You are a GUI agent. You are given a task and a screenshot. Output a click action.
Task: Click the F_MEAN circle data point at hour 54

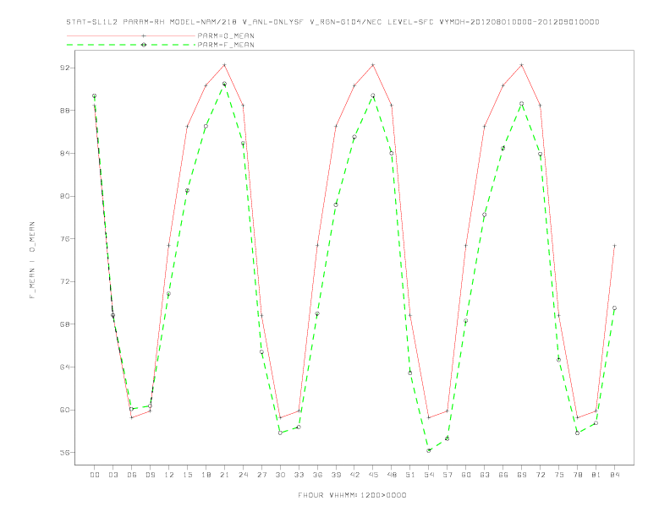[429, 450]
